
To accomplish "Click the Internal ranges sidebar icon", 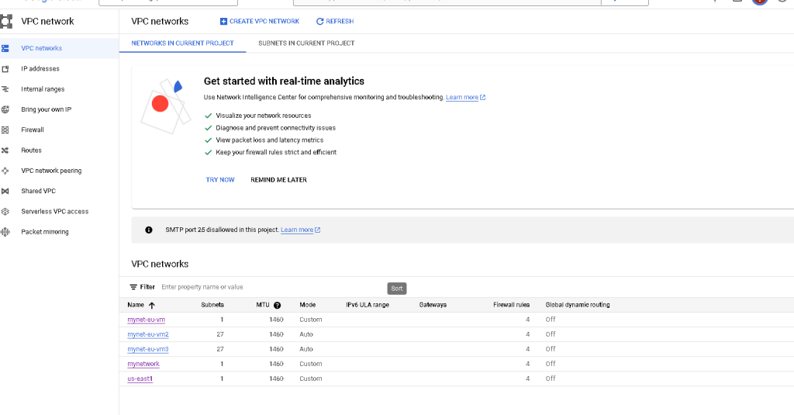I will (5, 89).
